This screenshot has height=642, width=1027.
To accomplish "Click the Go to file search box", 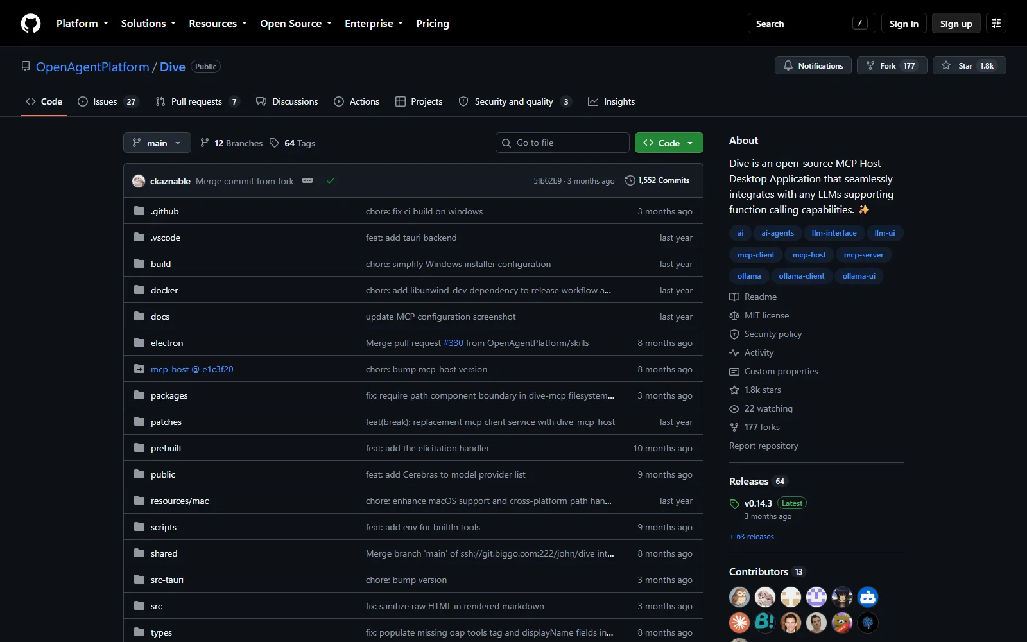I will click(x=562, y=143).
